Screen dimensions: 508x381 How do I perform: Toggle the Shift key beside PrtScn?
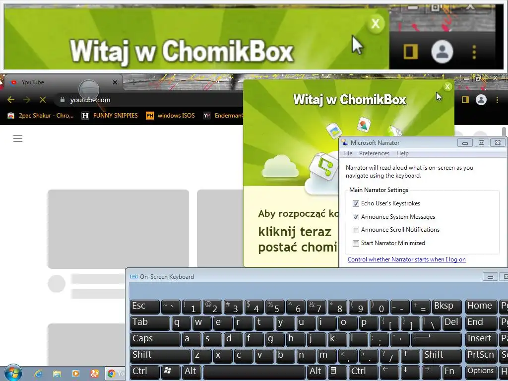tap(442, 355)
